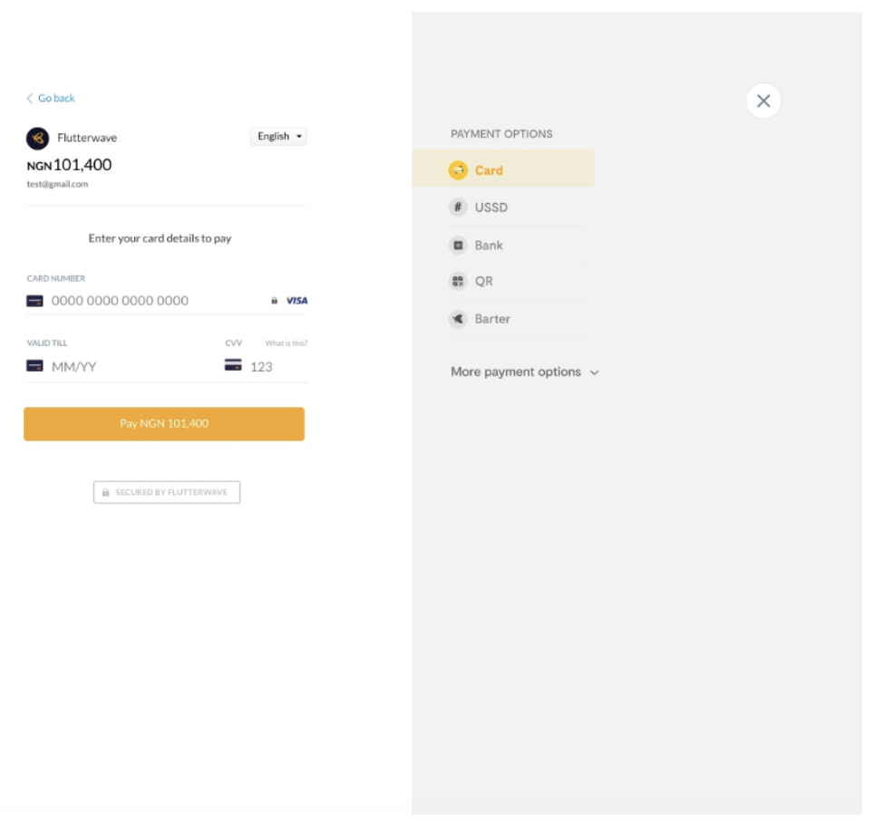Click the Flutterwave merchant name
Image resolution: width=873 pixels, height=831 pixels.
[x=87, y=138]
